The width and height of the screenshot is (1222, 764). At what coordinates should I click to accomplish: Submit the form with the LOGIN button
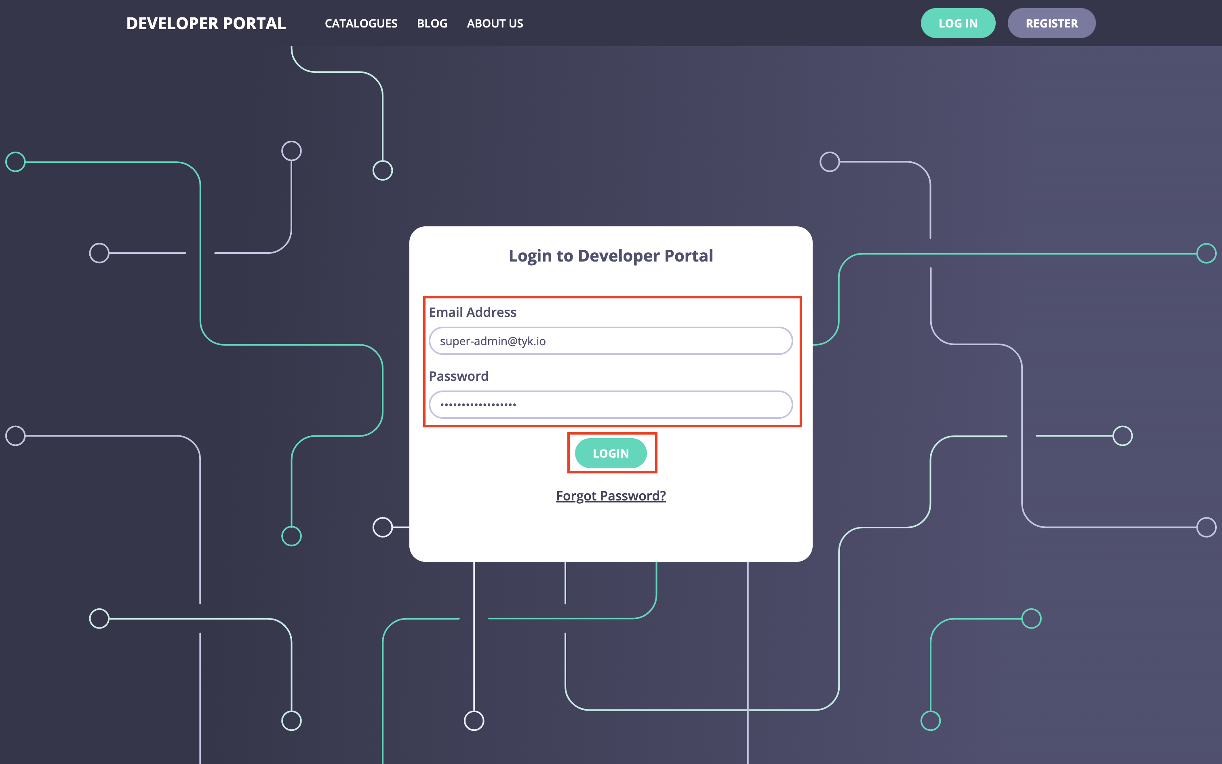coord(611,453)
